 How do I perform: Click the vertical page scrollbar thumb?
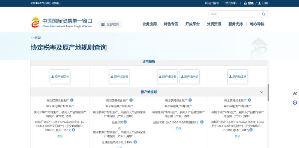[268, 92]
